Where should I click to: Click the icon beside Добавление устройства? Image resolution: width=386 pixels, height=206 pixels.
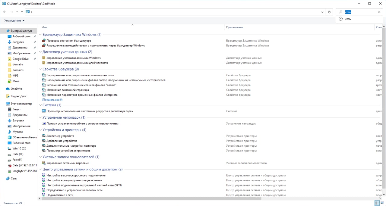(x=44, y=141)
